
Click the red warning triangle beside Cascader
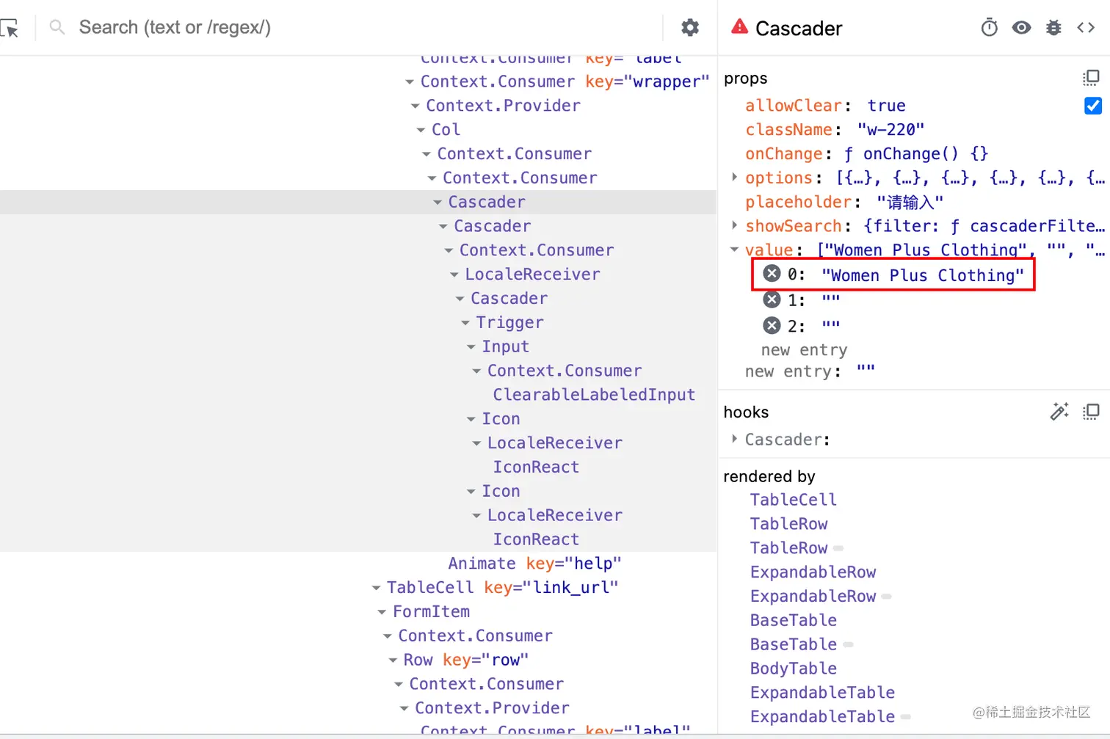(739, 27)
